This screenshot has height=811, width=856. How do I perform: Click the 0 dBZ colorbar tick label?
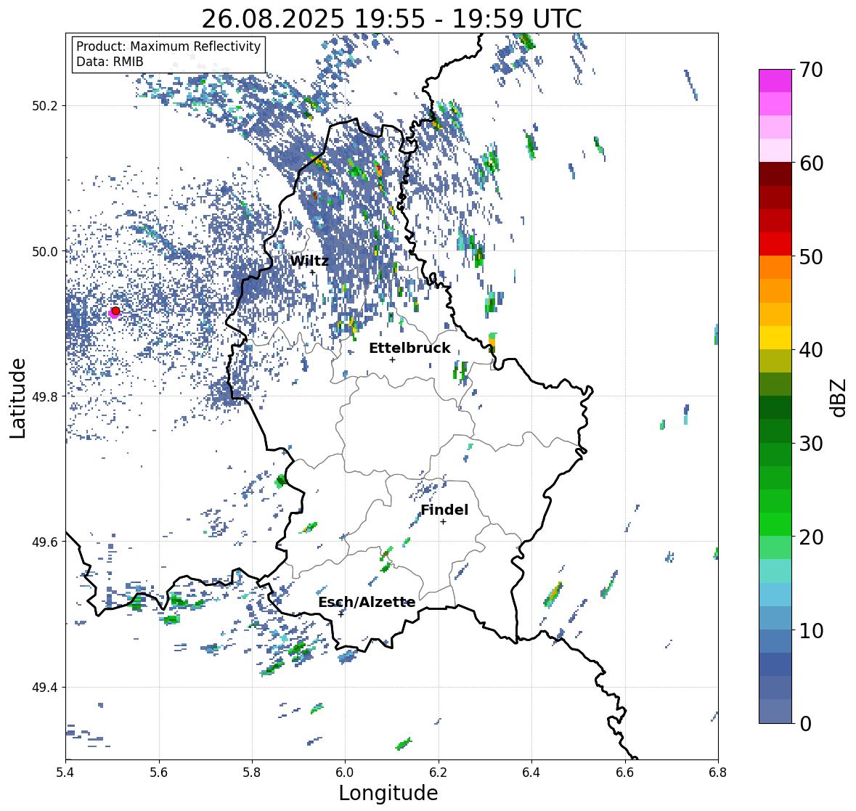806,724
